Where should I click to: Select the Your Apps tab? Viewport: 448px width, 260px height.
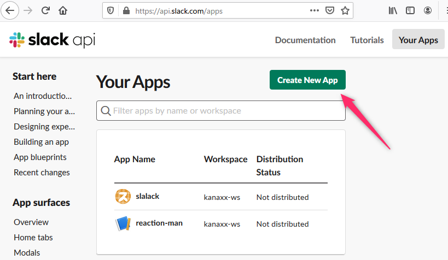[x=418, y=40]
